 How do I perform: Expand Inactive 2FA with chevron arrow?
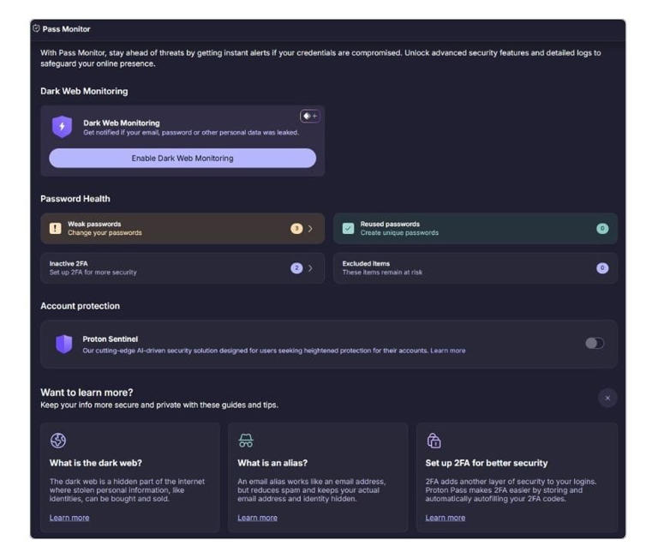click(310, 268)
